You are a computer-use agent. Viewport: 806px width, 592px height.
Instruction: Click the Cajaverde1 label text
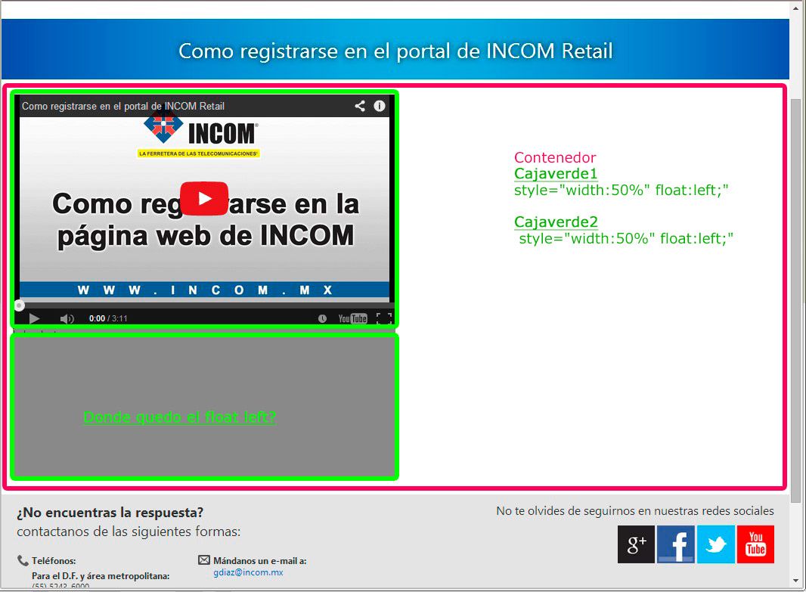point(556,174)
